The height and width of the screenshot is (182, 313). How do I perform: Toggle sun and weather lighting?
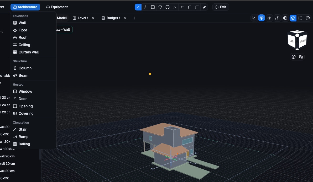click(x=277, y=18)
